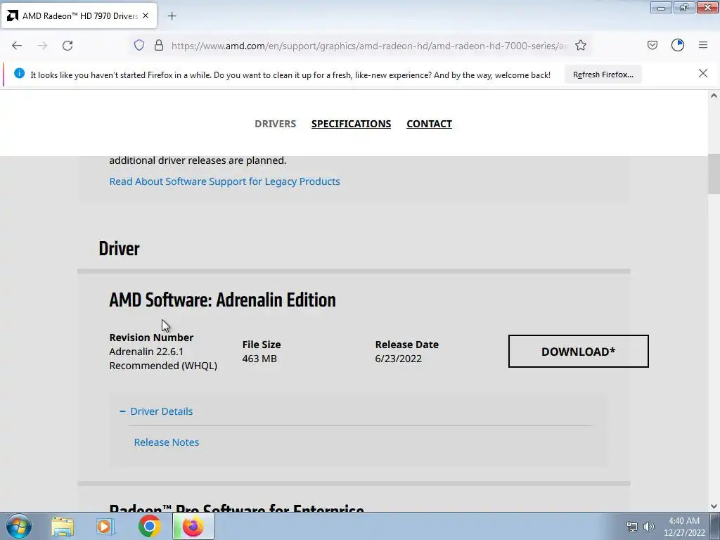Click the '6/23/2022' release date value
Screen dimensions: 720x540
tap(398, 359)
